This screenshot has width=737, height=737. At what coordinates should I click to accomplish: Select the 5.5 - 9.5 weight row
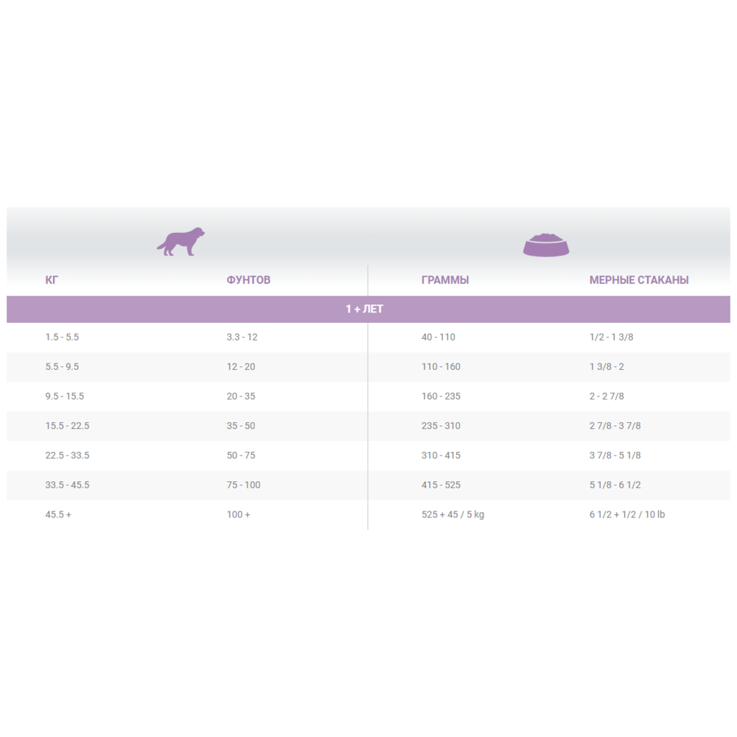pyautogui.click(x=368, y=366)
